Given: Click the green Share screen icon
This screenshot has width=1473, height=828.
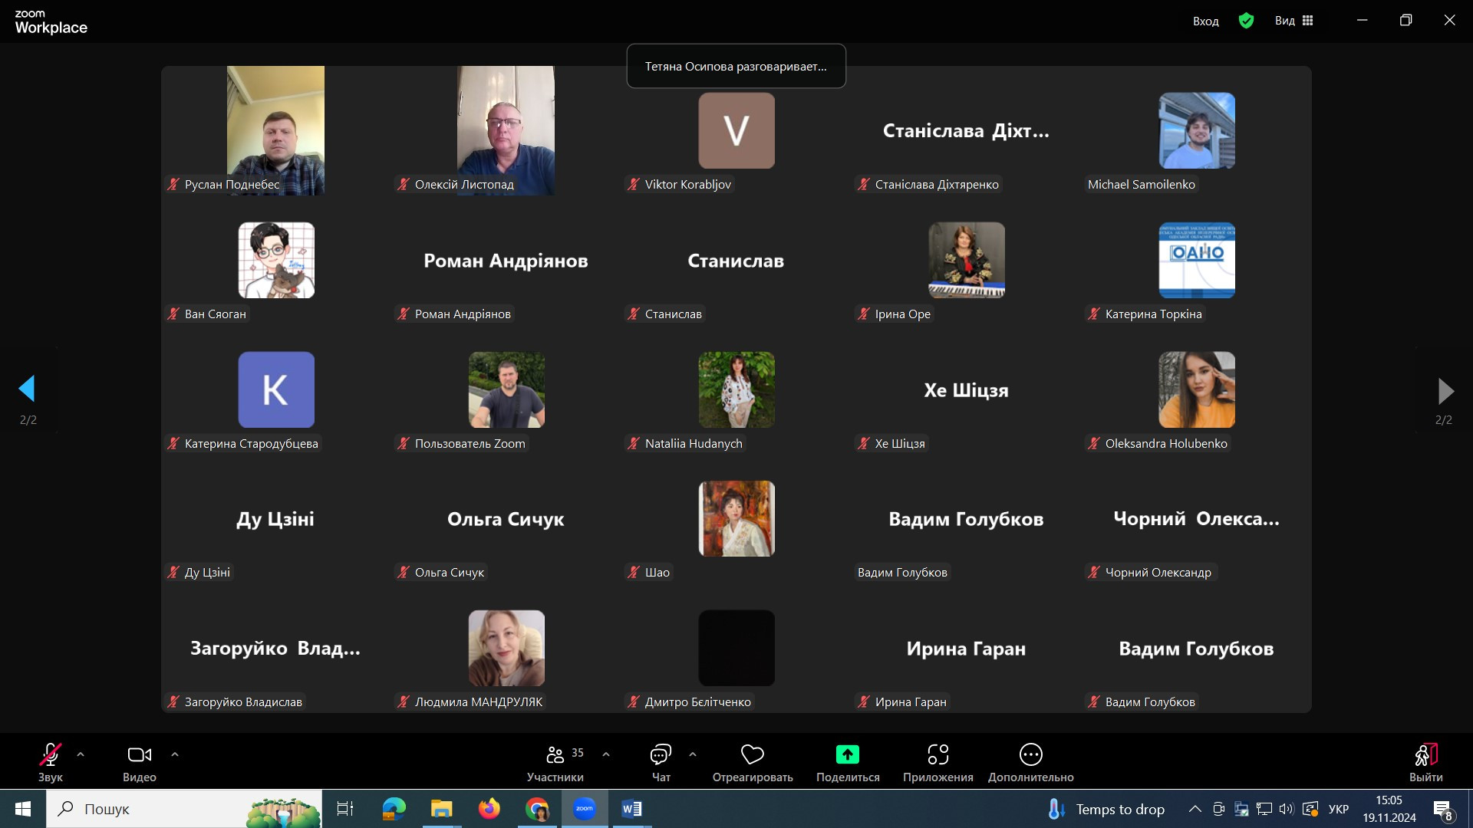Looking at the screenshot, I should click(847, 755).
